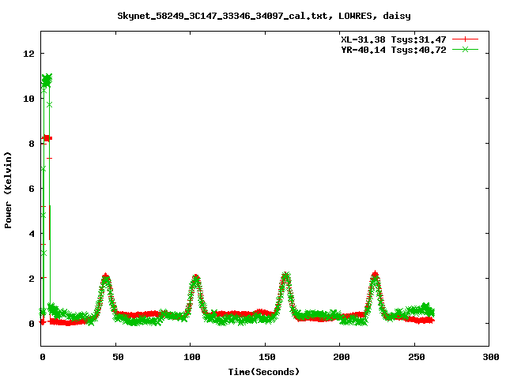
Task: Click y-axis tick label 12
Action: point(28,54)
